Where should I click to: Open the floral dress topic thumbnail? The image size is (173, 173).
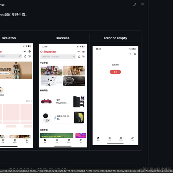[x=51, y=70]
